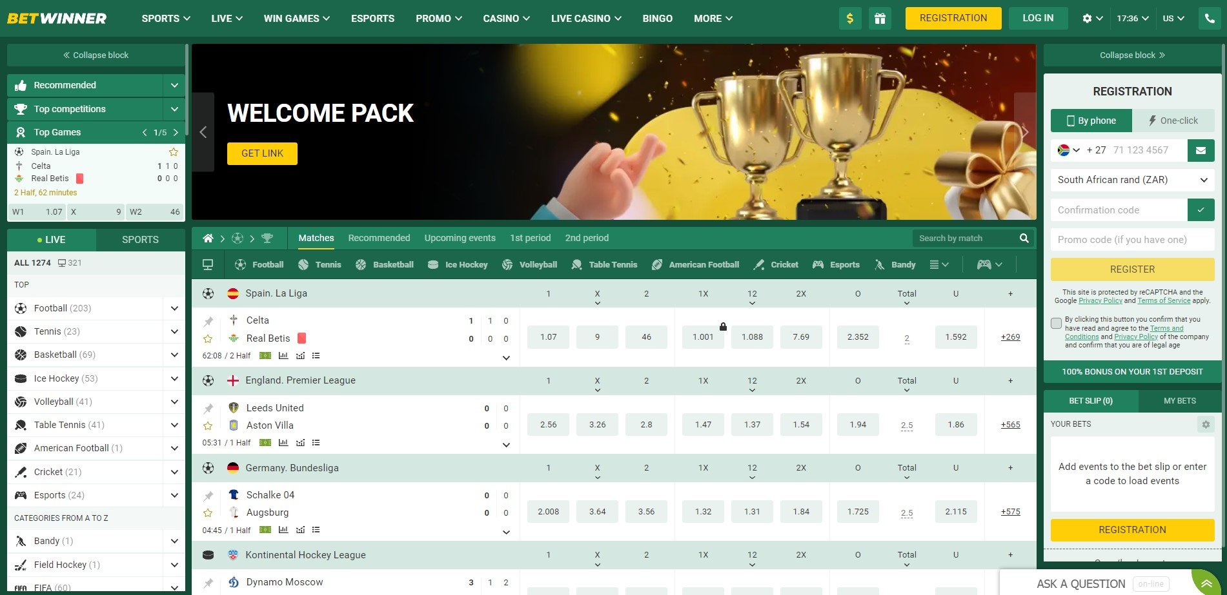This screenshot has height=595, width=1227.
Task: Favorite the Celta vs Real Betis star
Action: coord(208,338)
